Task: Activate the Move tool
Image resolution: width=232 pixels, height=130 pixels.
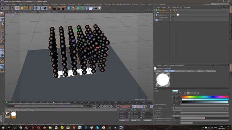Action: click(x=17, y=8)
